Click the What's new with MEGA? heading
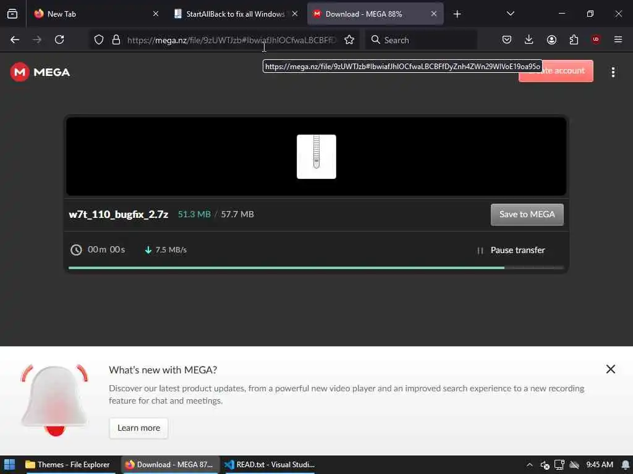Image resolution: width=633 pixels, height=474 pixels. (x=163, y=370)
